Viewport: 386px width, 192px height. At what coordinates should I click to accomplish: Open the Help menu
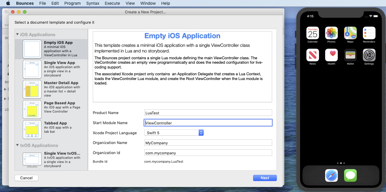[166, 3]
